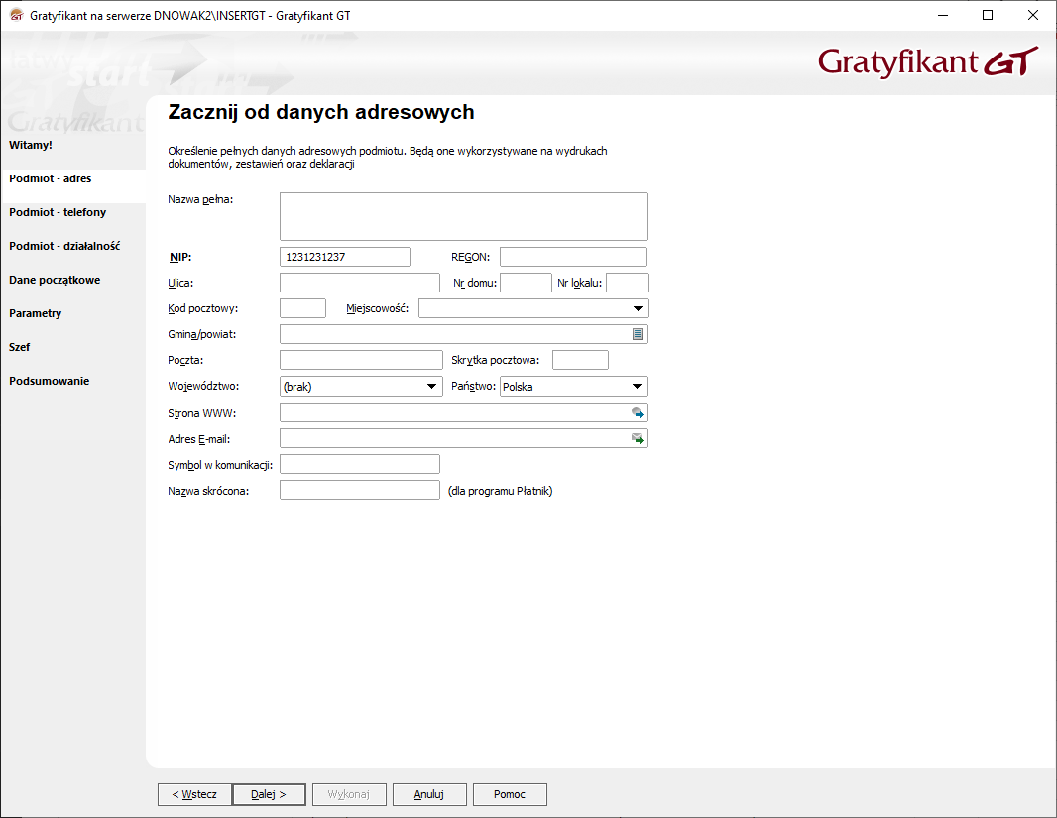Image resolution: width=1057 pixels, height=818 pixels.
Task: Focus the Nr domu field
Action: click(526, 283)
